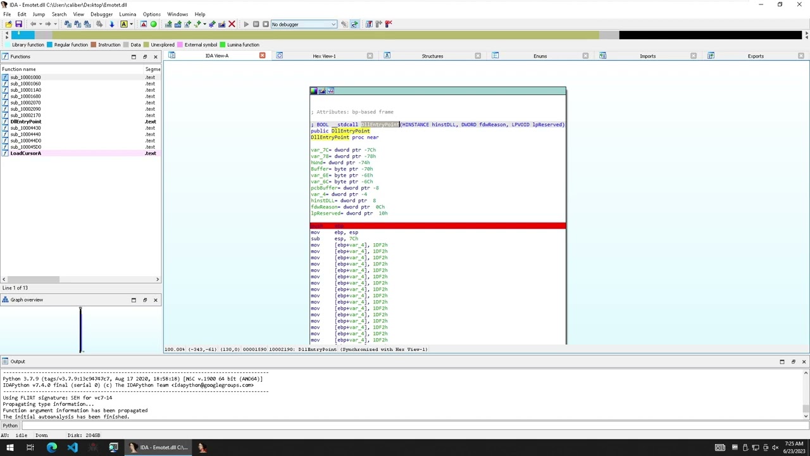Viewport: 810px width, 456px height.
Task: Click the Open file toolbar icon
Action: [8, 24]
